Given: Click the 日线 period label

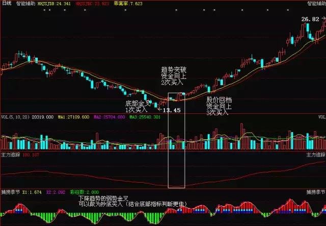Looking at the screenshot, I should (x=6, y=3).
